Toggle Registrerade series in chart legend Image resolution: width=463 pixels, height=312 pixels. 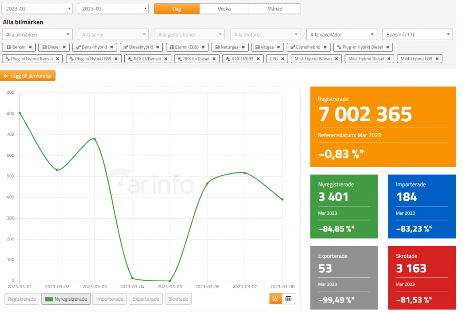coord(22,299)
